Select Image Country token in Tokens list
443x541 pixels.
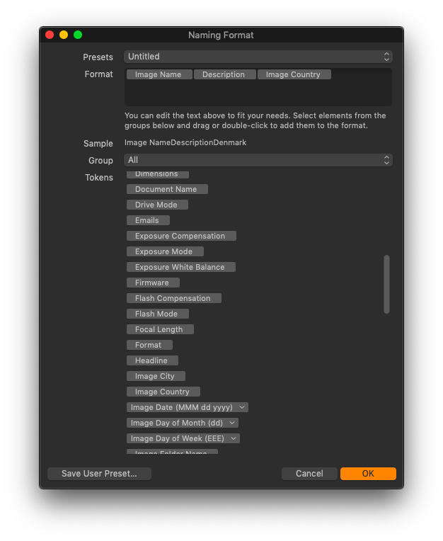[163, 392]
